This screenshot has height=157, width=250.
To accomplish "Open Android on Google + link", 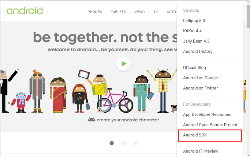I will (x=202, y=78).
